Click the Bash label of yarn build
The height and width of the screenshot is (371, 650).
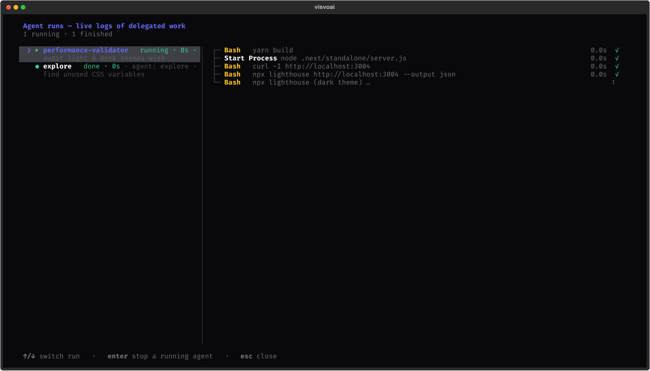[232, 50]
